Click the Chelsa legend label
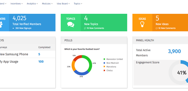Viewport: 188px width, 91px height. 110,70
